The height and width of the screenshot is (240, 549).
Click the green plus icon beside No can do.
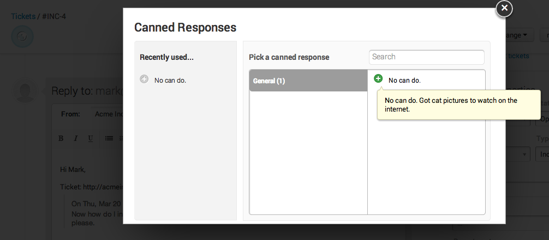(x=378, y=79)
